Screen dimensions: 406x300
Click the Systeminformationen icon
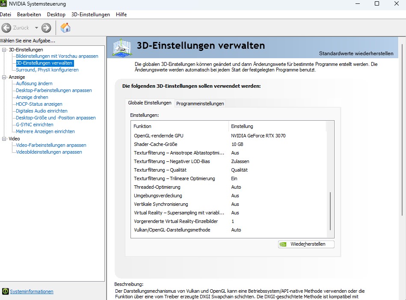(5, 291)
